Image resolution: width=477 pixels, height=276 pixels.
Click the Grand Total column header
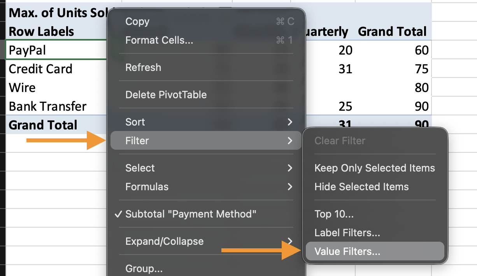click(392, 32)
